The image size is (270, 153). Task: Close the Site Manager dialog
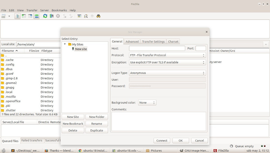point(207,32)
